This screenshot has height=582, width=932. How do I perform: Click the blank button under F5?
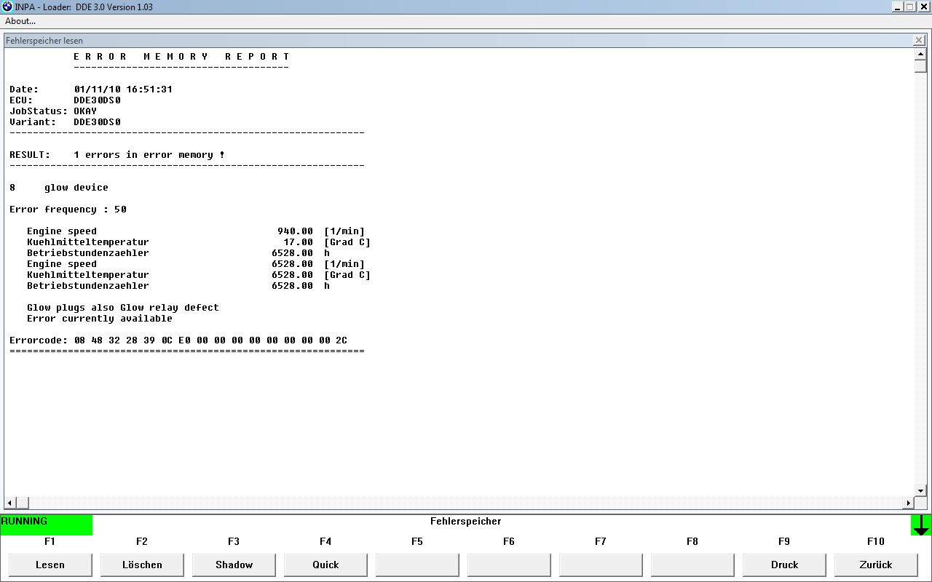pos(417,565)
